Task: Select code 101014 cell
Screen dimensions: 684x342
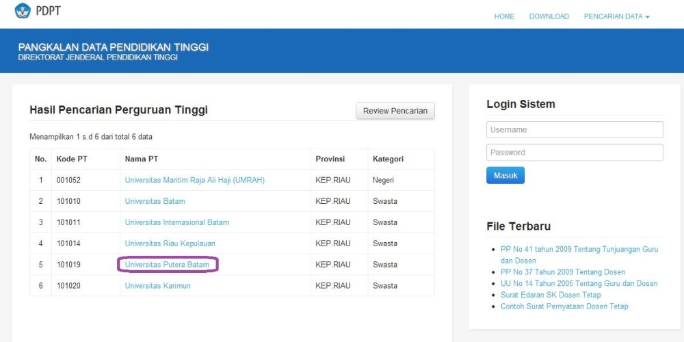Action: 68,244
